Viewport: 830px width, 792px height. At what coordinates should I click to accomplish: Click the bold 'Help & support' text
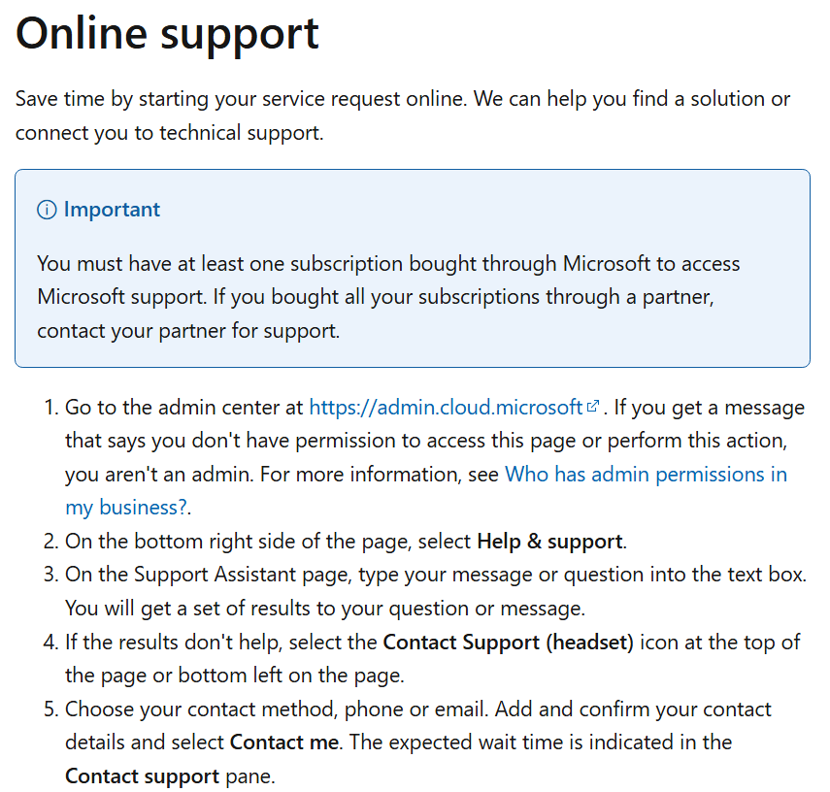tap(549, 541)
